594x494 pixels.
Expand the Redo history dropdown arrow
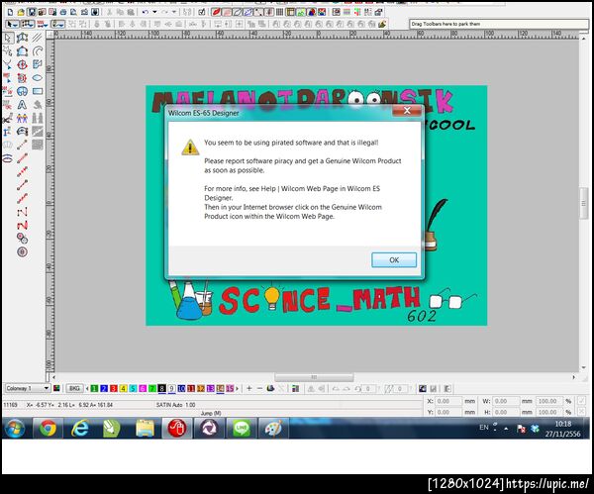[174, 12]
